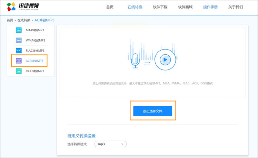This screenshot has width=258, height=158.
Task: Click the 选择转换格式 label
Action: tap(77, 144)
